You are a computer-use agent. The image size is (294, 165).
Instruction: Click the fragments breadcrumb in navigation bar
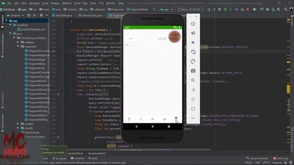click(116, 9)
